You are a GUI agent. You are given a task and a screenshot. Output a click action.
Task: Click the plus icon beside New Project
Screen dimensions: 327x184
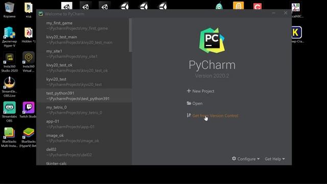coord(189,91)
